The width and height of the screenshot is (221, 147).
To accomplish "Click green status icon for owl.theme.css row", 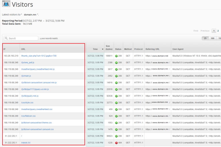I will pyautogui.click(x=116, y=123).
